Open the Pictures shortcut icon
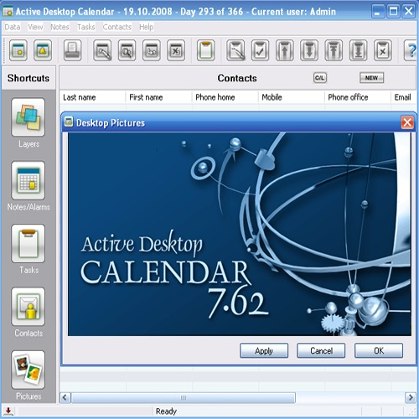419x419 pixels. point(28,370)
